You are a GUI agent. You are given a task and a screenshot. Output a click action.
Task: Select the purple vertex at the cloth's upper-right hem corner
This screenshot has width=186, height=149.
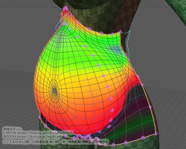click(121, 32)
